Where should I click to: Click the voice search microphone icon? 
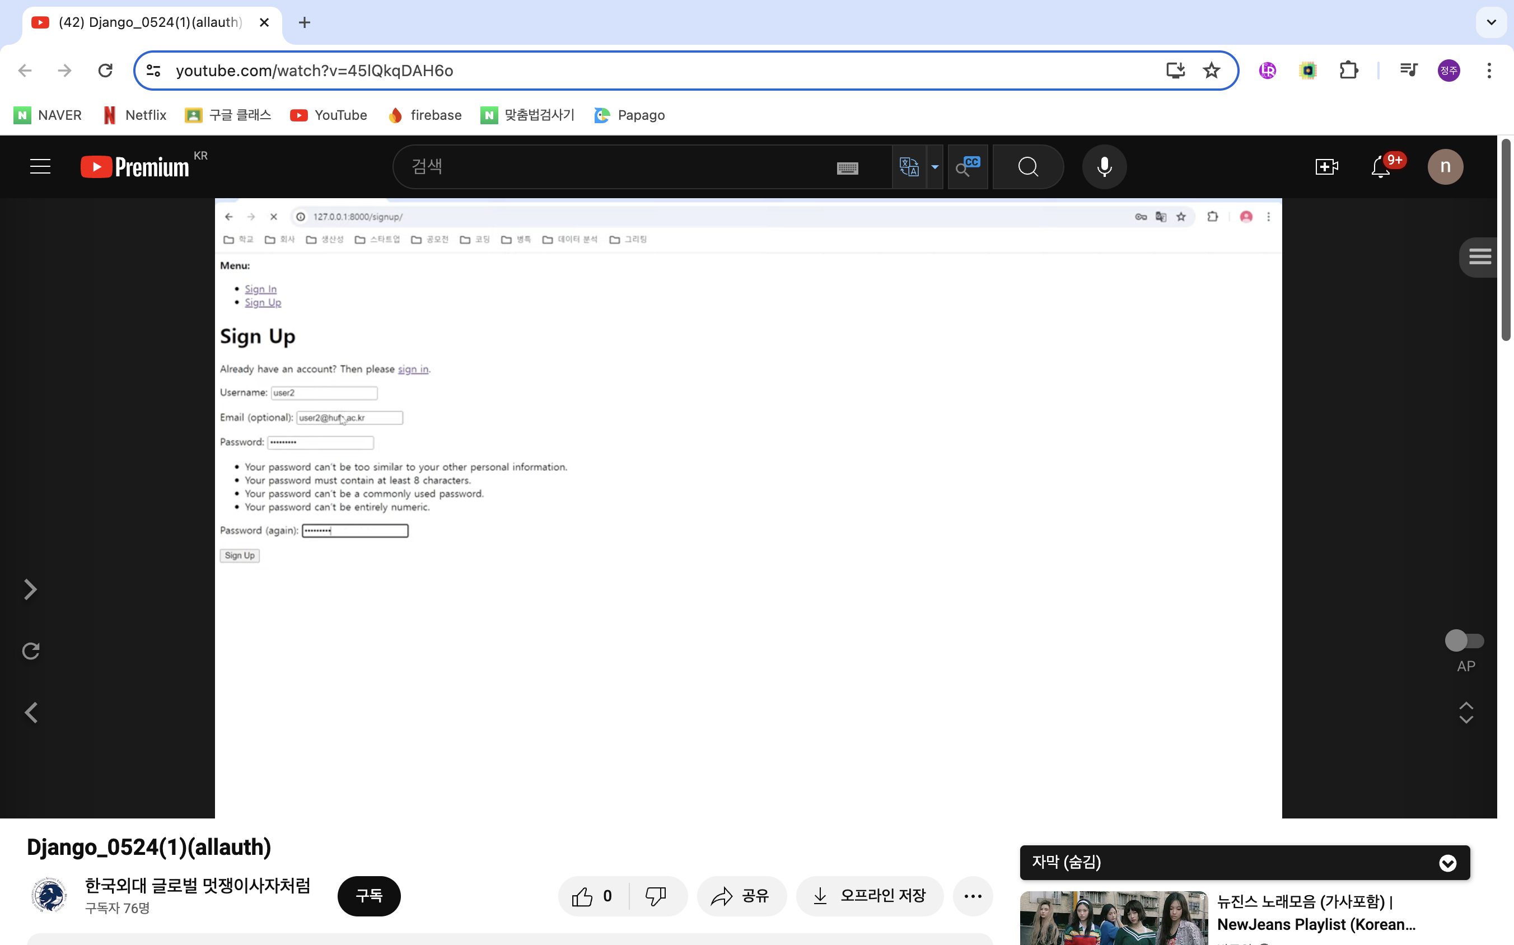[x=1104, y=167]
